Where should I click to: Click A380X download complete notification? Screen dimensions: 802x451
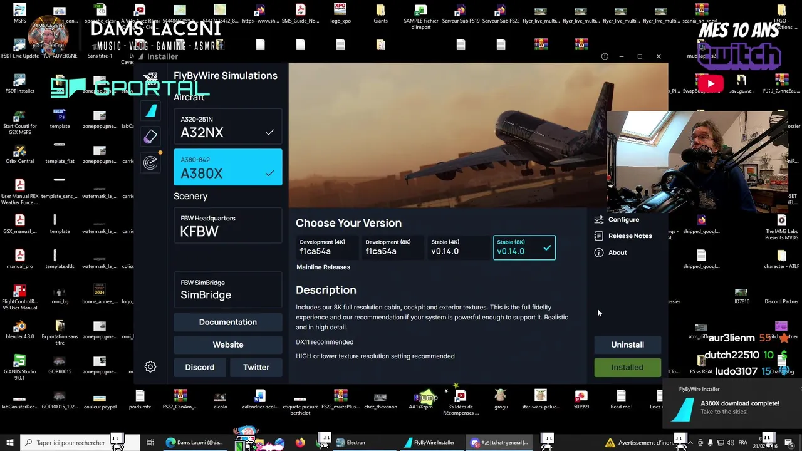point(731,404)
